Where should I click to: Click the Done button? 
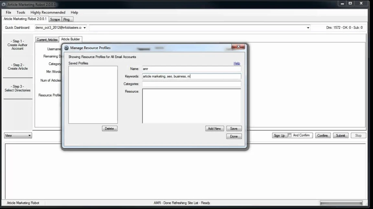[x=234, y=136]
